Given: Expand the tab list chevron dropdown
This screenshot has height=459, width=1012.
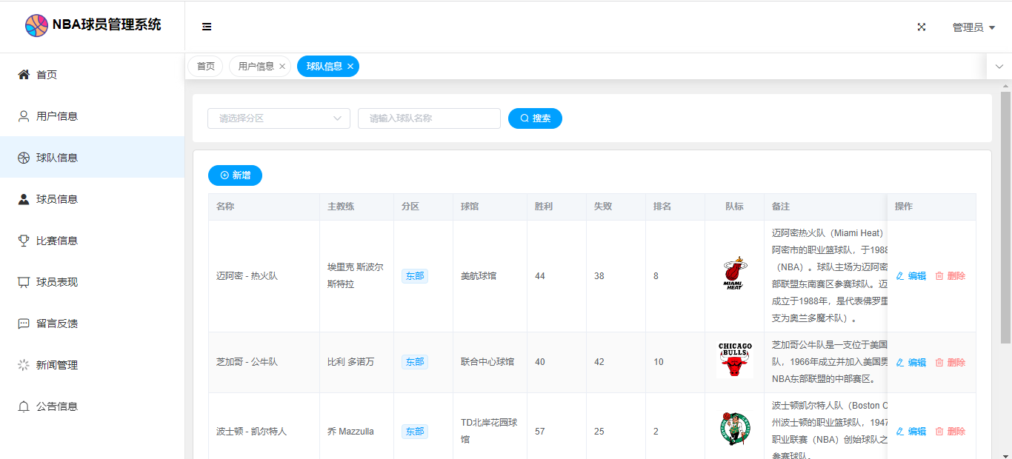Looking at the screenshot, I should coord(999,67).
